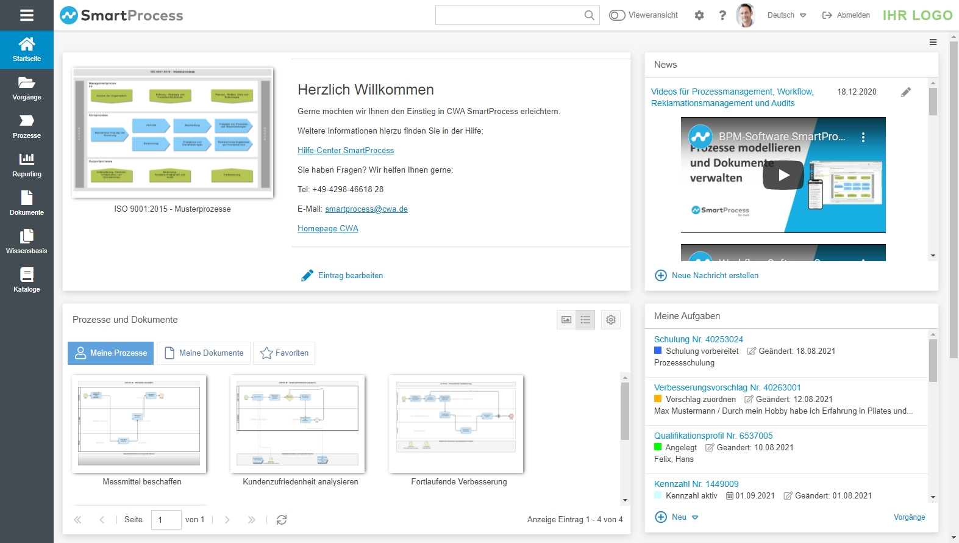Switch to list view in Prozesse und Dokumente

click(x=586, y=320)
